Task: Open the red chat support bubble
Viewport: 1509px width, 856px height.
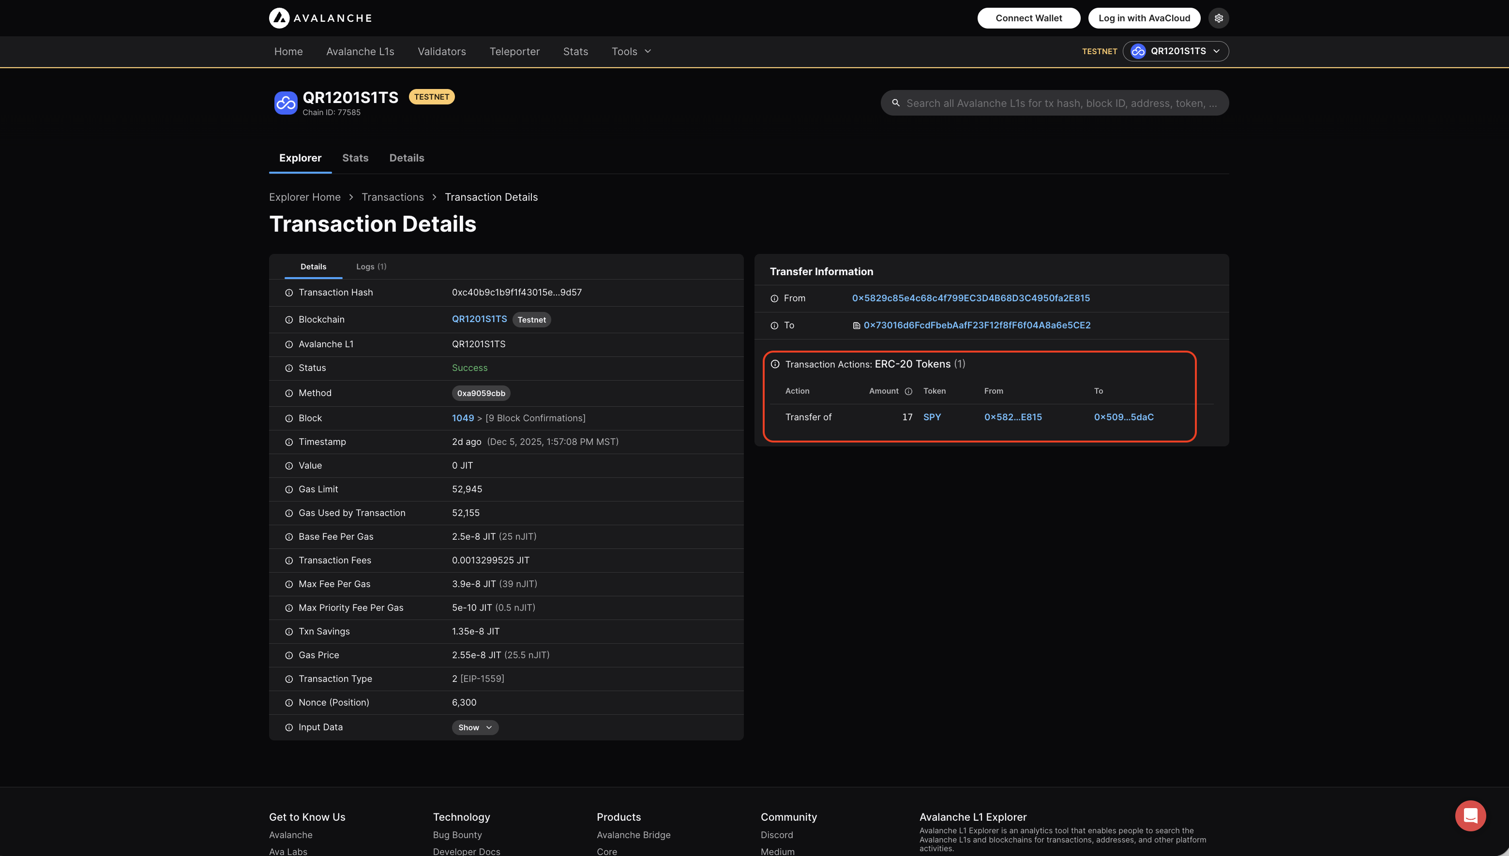Action: coord(1470,815)
